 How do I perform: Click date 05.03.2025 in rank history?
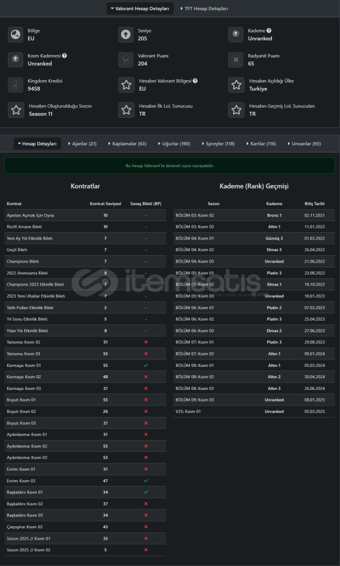(314, 411)
